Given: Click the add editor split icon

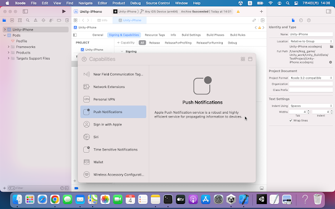Looking at the screenshot, I should click(x=262, y=20).
